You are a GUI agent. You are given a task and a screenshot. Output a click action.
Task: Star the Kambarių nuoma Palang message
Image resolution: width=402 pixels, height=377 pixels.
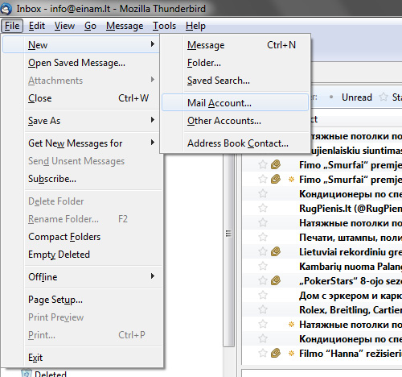[x=263, y=266]
